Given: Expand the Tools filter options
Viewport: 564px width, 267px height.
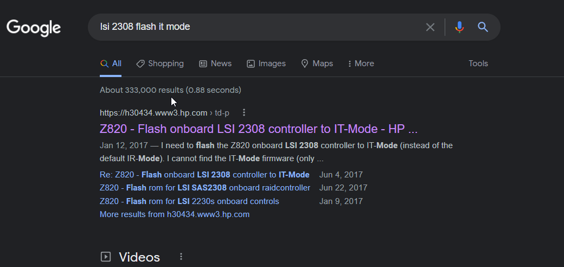Looking at the screenshot, I should [478, 63].
